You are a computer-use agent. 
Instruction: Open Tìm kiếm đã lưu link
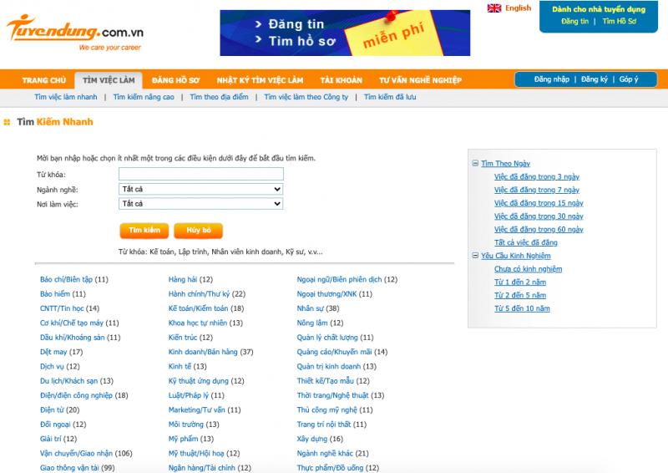[x=390, y=97]
